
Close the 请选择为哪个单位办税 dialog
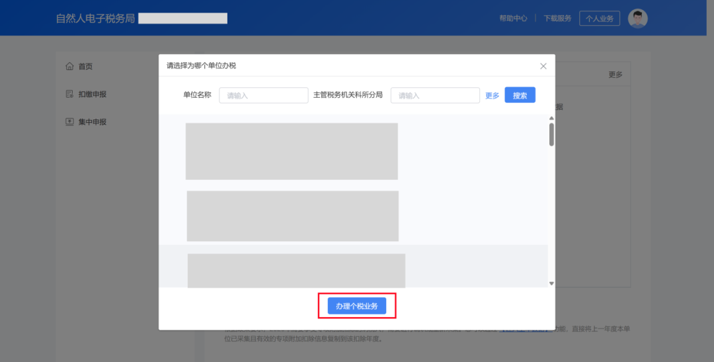point(543,66)
